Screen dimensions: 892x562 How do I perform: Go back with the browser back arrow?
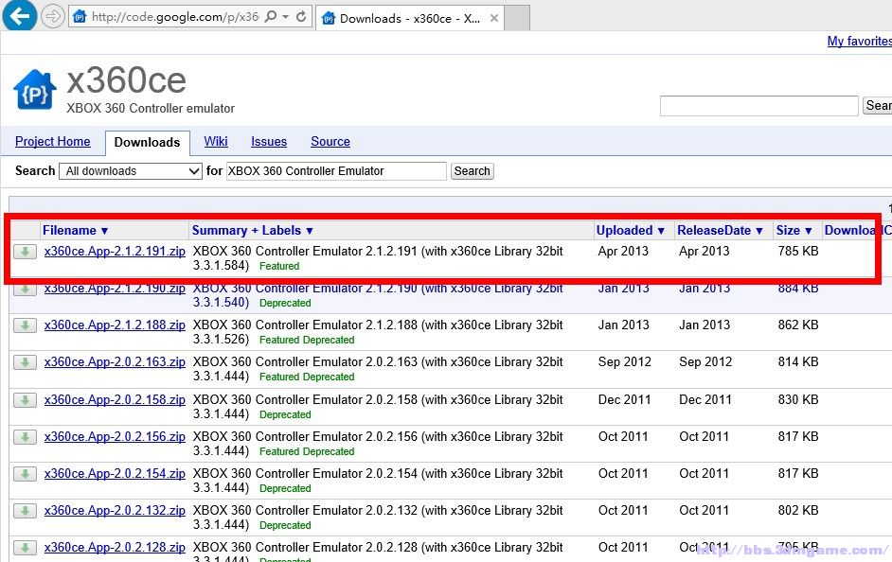tap(20, 15)
